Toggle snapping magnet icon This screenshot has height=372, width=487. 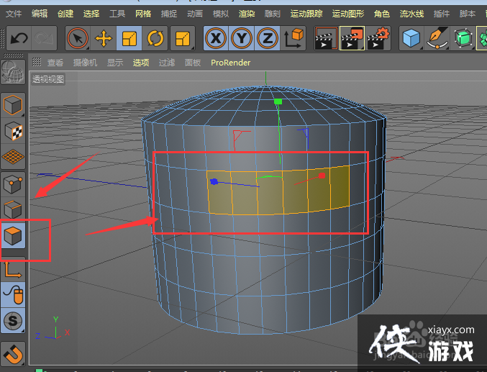click(14, 353)
